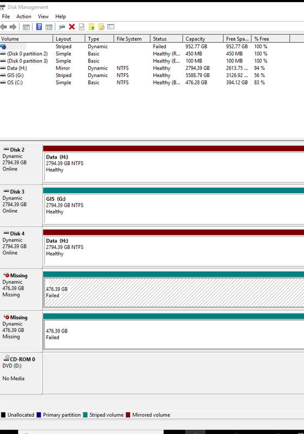Viewport: 304px width, 434px height.
Task: Click the CD-ROM 0 disc icon
Action: tap(7, 358)
